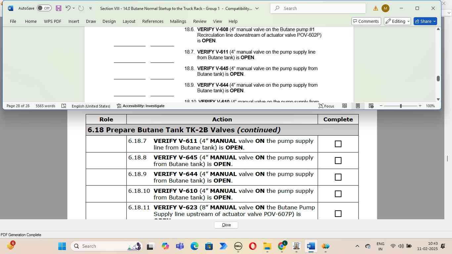Open the Dell app from taskbar
452x254 pixels.
coord(238,246)
